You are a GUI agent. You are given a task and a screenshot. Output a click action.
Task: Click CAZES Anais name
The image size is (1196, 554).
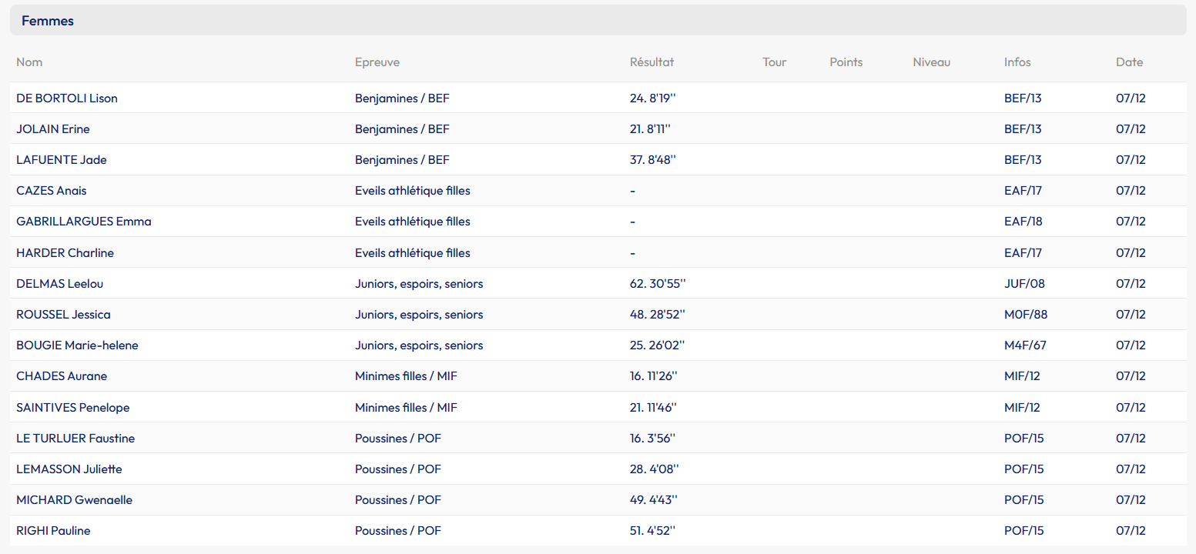pyautogui.click(x=52, y=191)
